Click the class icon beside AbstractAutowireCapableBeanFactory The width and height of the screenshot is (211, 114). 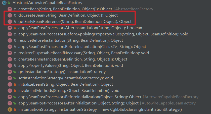[x=4, y=3]
